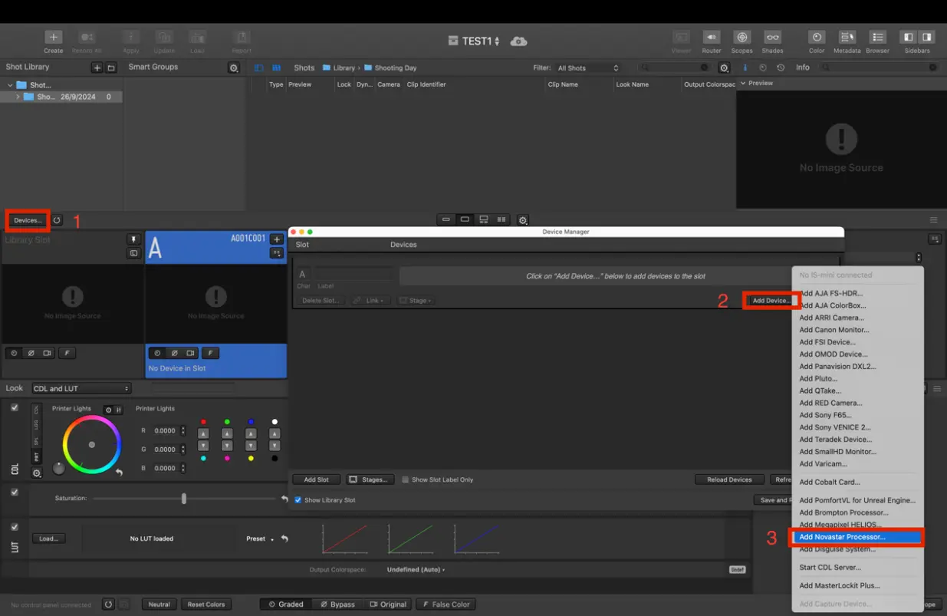
Task: Open the Router panel icon
Action: click(x=711, y=38)
